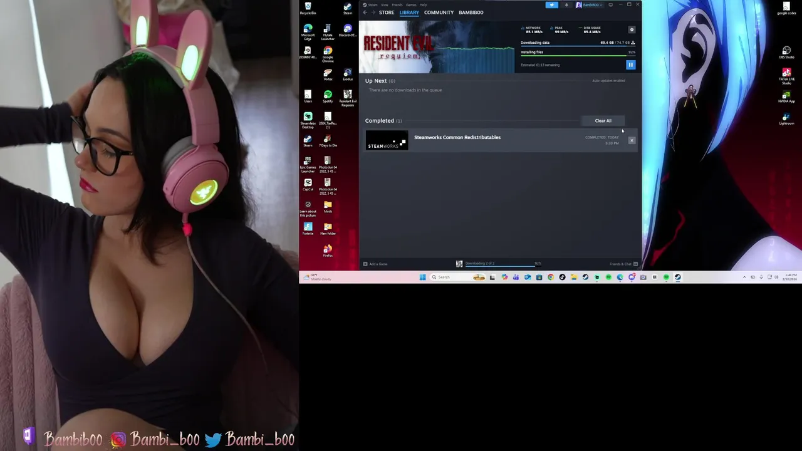Select Microsoft Edge desktop shortcut
Viewport: 802px width, 451px height.
tap(308, 32)
